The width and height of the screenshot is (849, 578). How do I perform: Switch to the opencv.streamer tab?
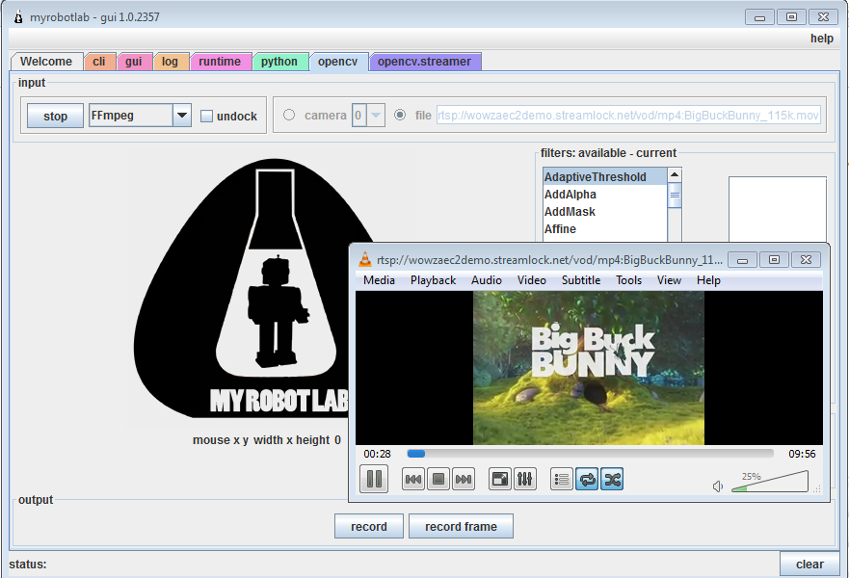pyautogui.click(x=424, y=62)
